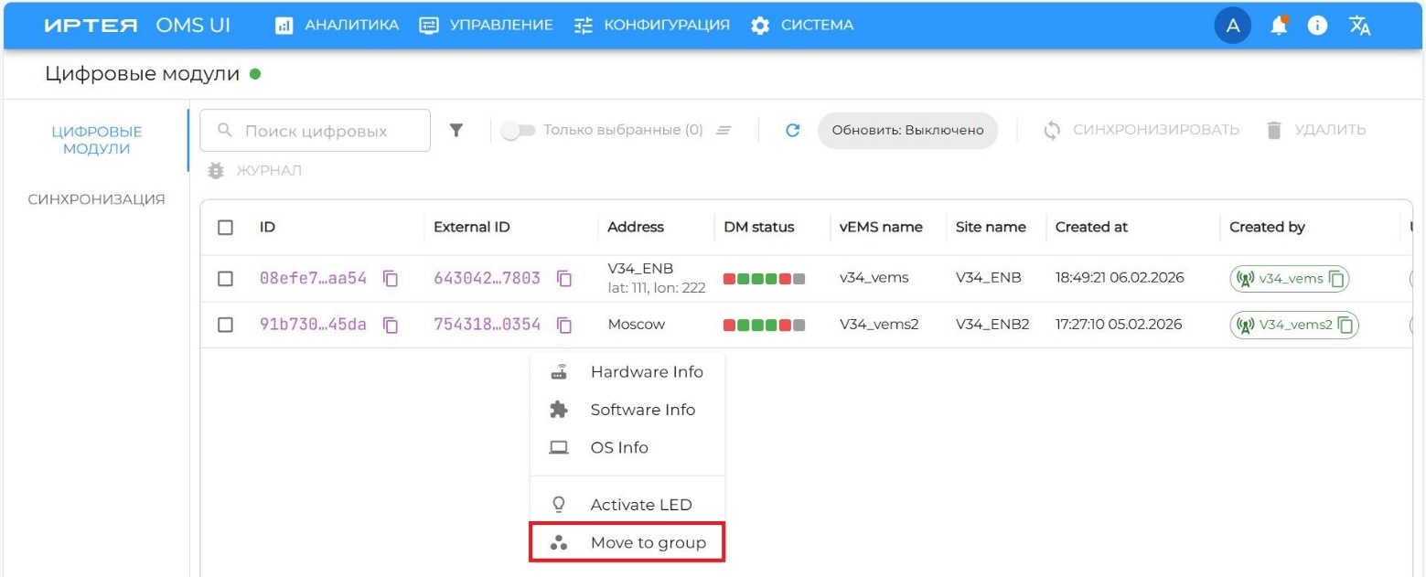Viewport: 1426px width, 577px height.
Task: Sort by the Site name column header
Action: click(991, 228)
